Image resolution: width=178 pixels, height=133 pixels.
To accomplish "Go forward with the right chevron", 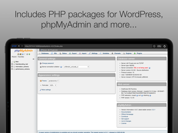I will (22, 46).
